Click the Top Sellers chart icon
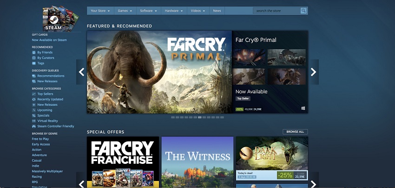Image resolution: width=395 pixels, height=188 pixels. click(x=34, y=94)
